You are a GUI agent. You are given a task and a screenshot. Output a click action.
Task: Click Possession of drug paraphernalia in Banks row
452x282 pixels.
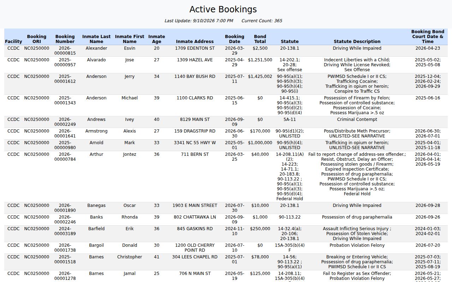coord(357,217)
